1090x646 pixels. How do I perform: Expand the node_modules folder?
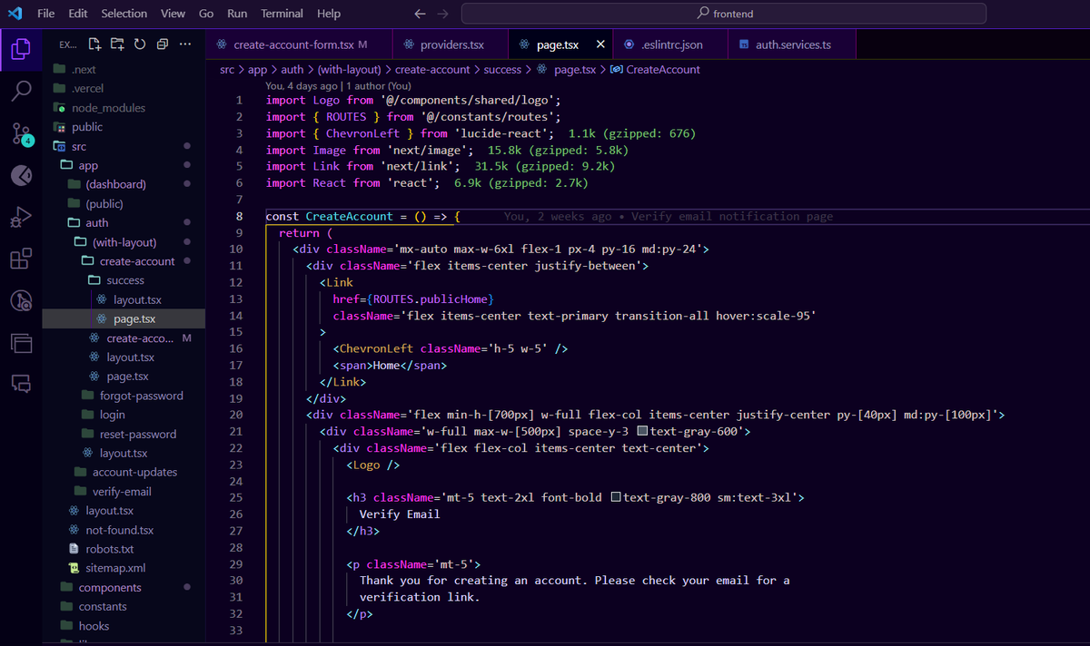pyautogui.click(x=124, y=107)
